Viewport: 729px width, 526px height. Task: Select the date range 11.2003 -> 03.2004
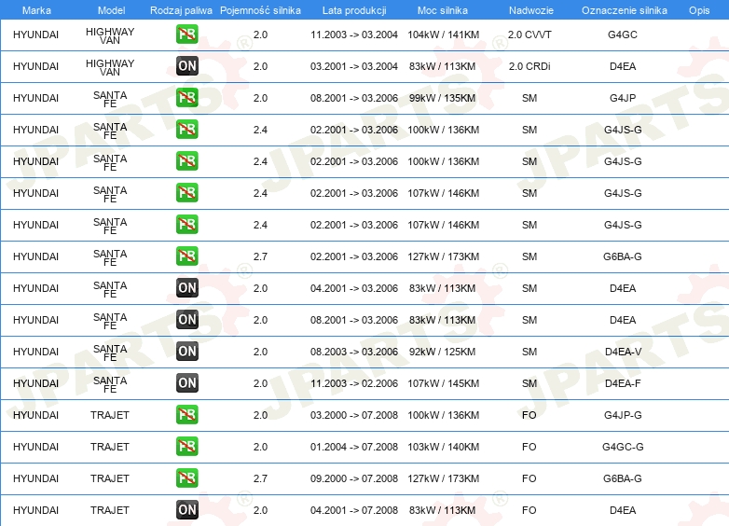[354, 35]
